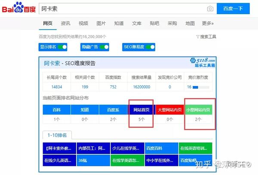258x175 pixels.
Task: Open the 少儿在线学英... ranking result
Action: pyautogui.click(x=127, y=148)
